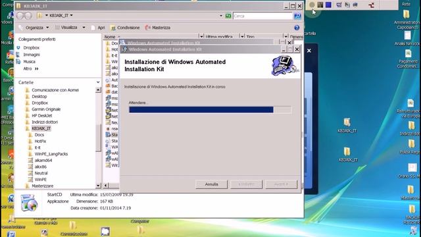This screenshot has height=237, width=421.
Task: Open Visualizza menu in Explorer toolbar
Action: (x=69, y=28)
